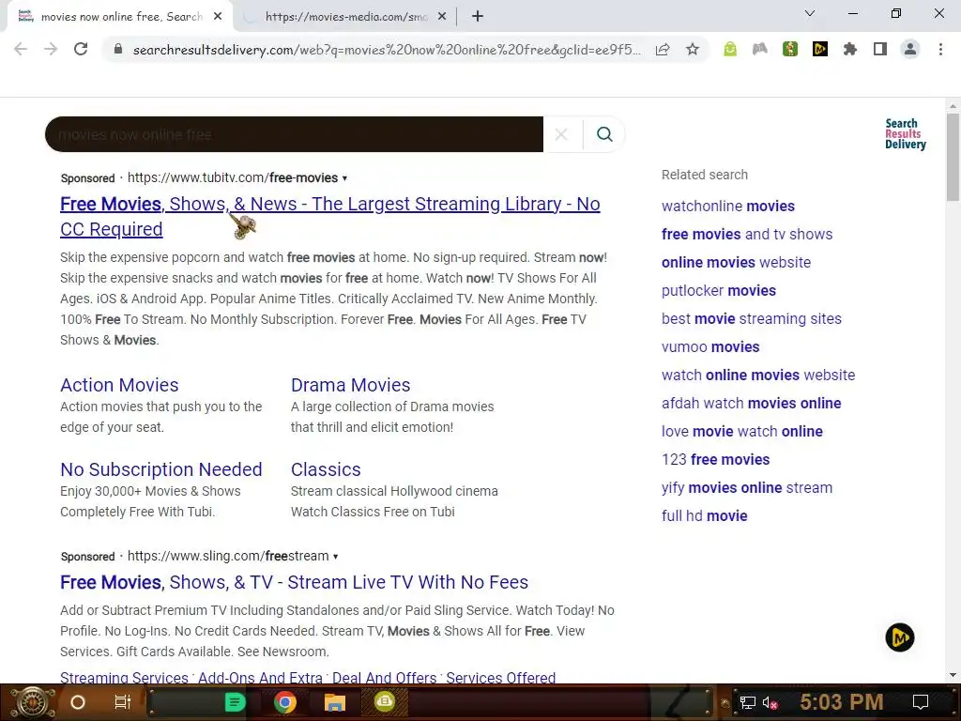Open the yellow-green round app on taskbar
Screen dimensions: 961x721
384,701
